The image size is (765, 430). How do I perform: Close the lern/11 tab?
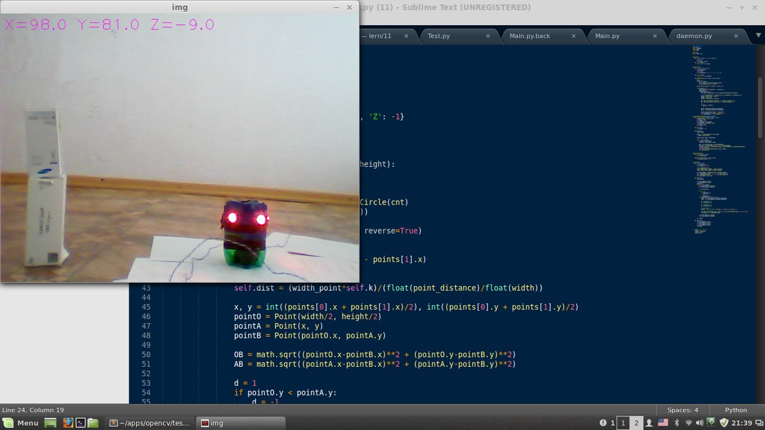[406, 36]
